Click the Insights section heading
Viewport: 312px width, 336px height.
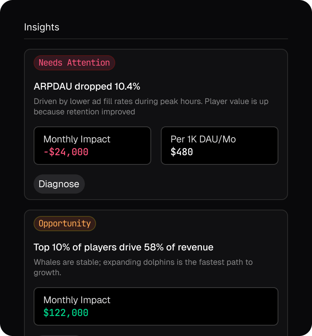tap(42, 27)
